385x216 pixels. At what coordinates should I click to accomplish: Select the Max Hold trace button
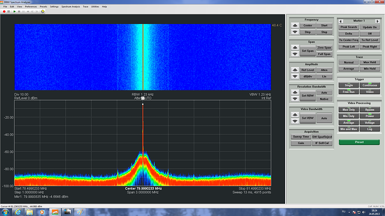(x=370, y=62)
